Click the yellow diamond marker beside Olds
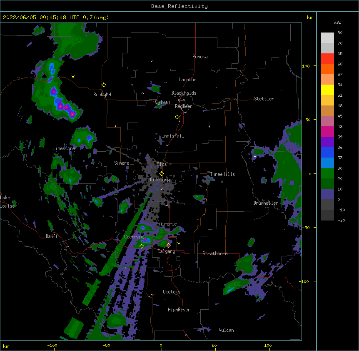Screen dimensions: 359x351 tap(162, 174)
